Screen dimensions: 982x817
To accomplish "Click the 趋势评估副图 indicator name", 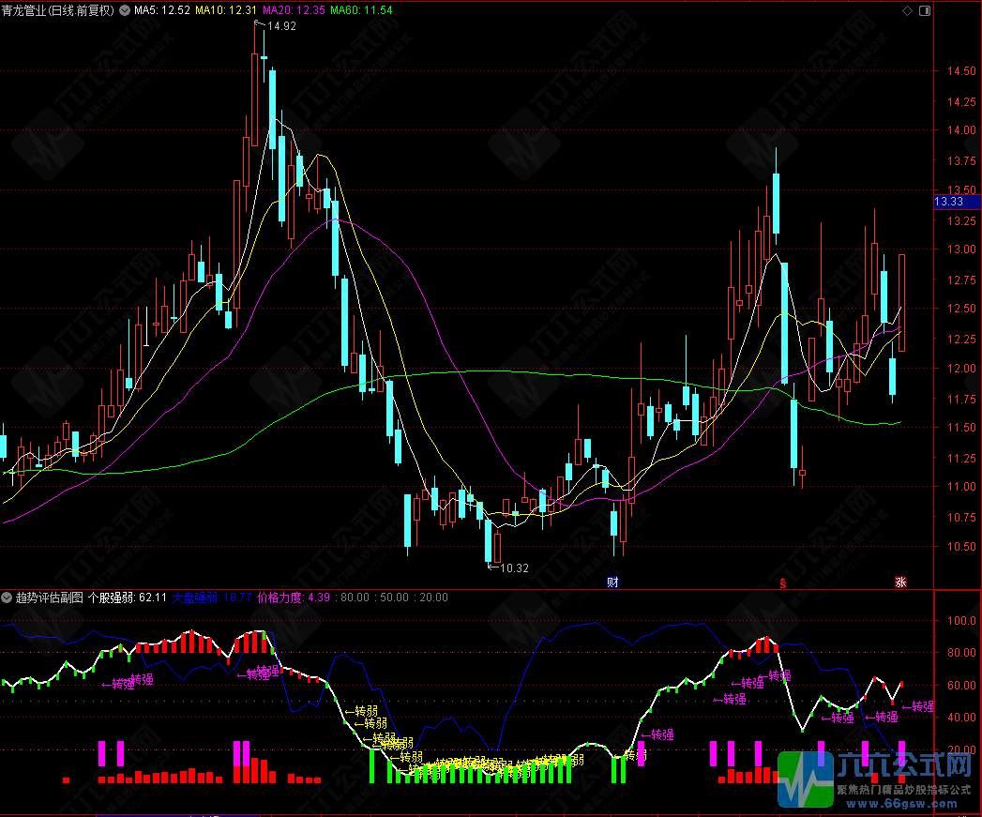I will [50, 598].
